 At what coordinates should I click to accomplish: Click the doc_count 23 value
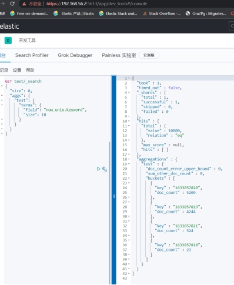pyautogui.click(x=189, y=250)
